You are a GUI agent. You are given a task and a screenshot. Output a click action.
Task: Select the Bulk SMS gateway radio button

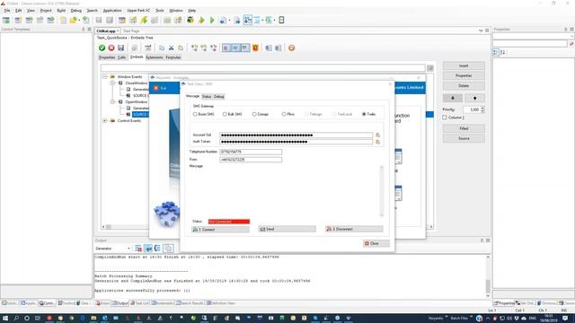tap(225, 114)
